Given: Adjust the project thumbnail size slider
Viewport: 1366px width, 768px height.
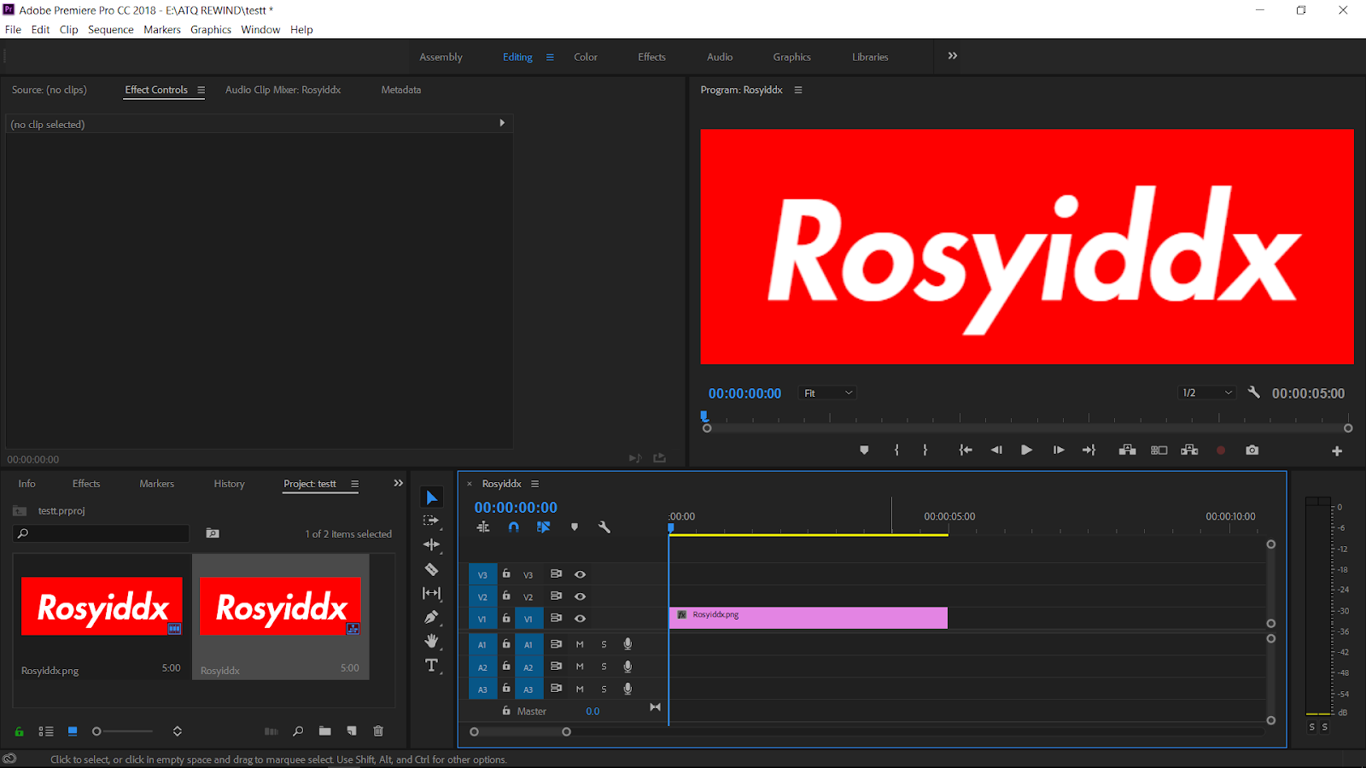Looking at the screenshot, I should [x=97, y=731].
